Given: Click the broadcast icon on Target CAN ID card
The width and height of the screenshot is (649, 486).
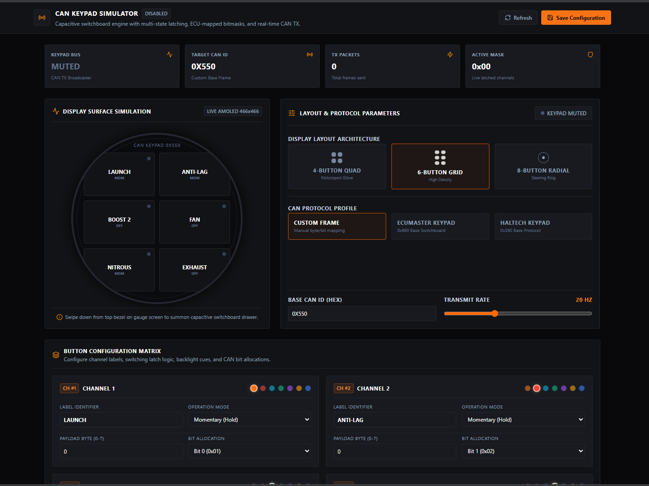Looking at the screenshot, I should (x=310, y=55).
